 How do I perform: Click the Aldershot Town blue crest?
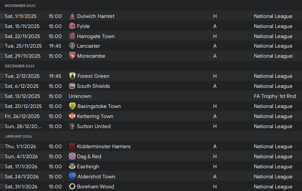pos(72,176)
